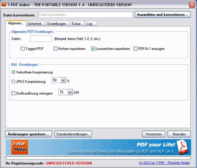Click the conversion progress bar
The width and height of the screenshot is (197, 168).
(98, 158)
